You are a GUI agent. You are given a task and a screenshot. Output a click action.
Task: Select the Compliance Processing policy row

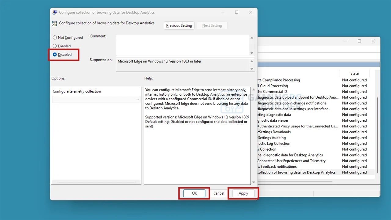(x=316, y=80)
